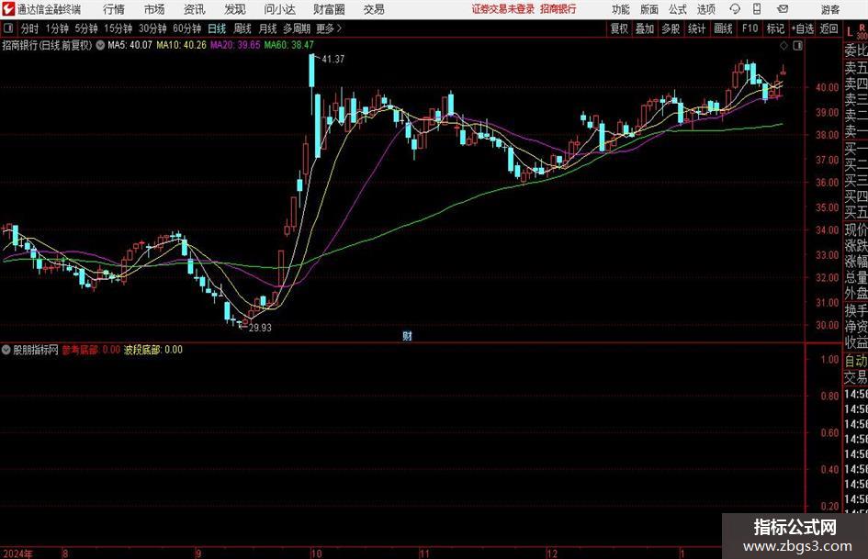Click the 叠加 overlay button
The image size is (868, 559).
click(x=645, y=28)
